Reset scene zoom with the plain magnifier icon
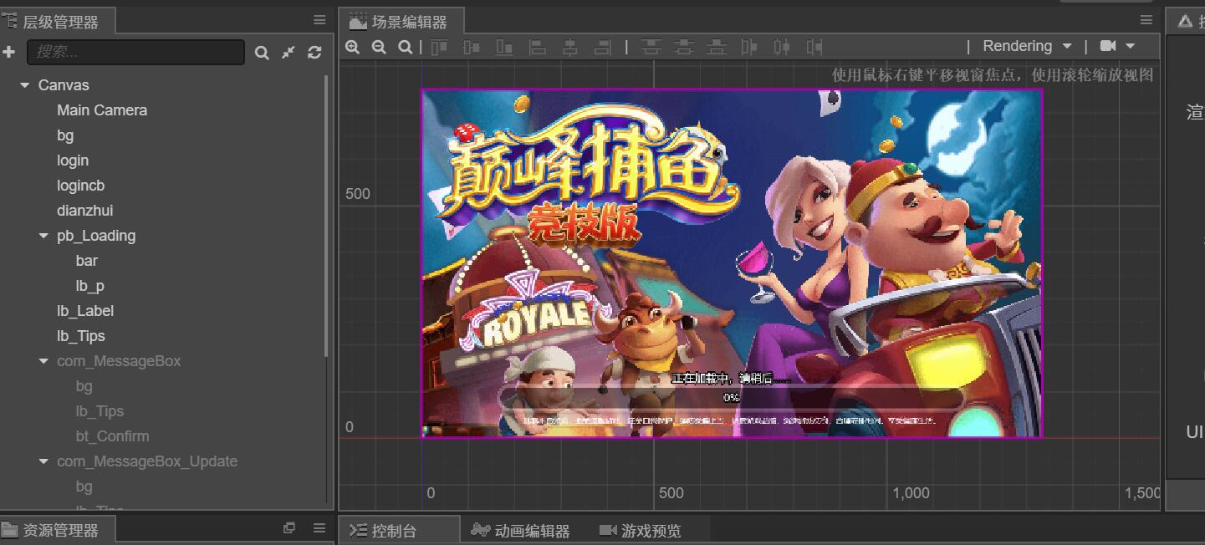 (x=406, y=48)
